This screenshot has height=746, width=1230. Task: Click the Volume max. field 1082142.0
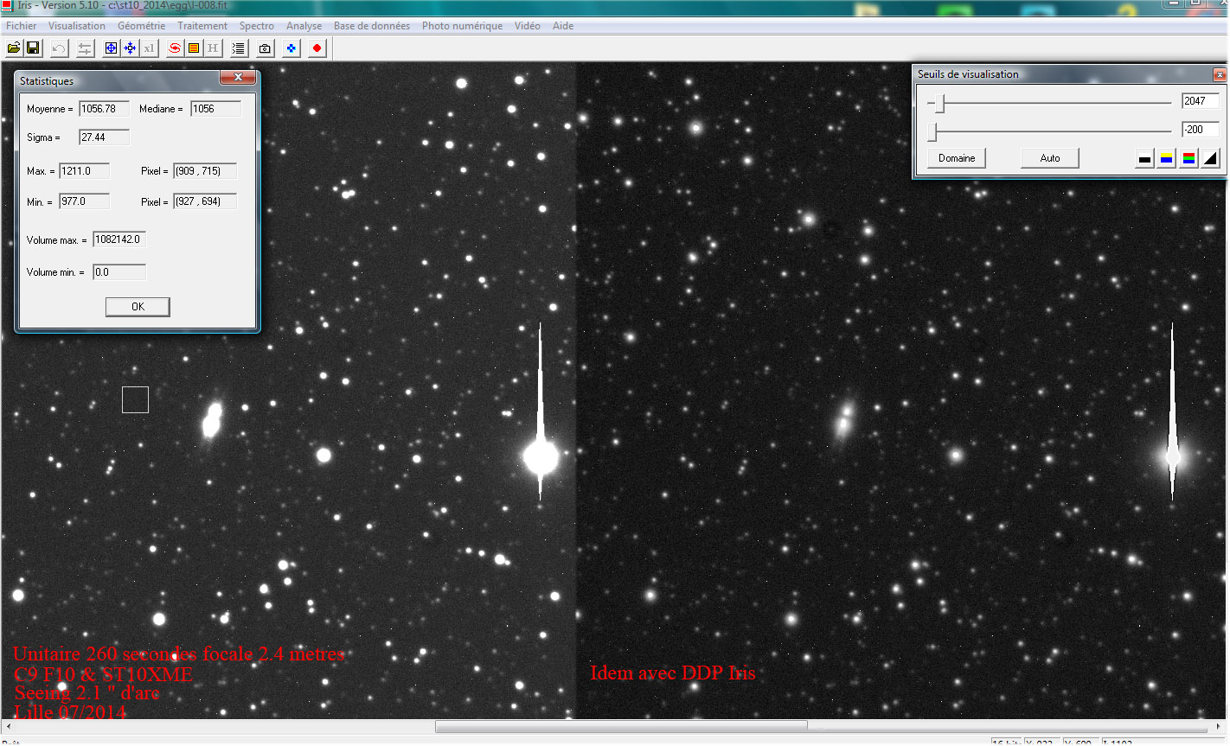[x=119, y=239]
